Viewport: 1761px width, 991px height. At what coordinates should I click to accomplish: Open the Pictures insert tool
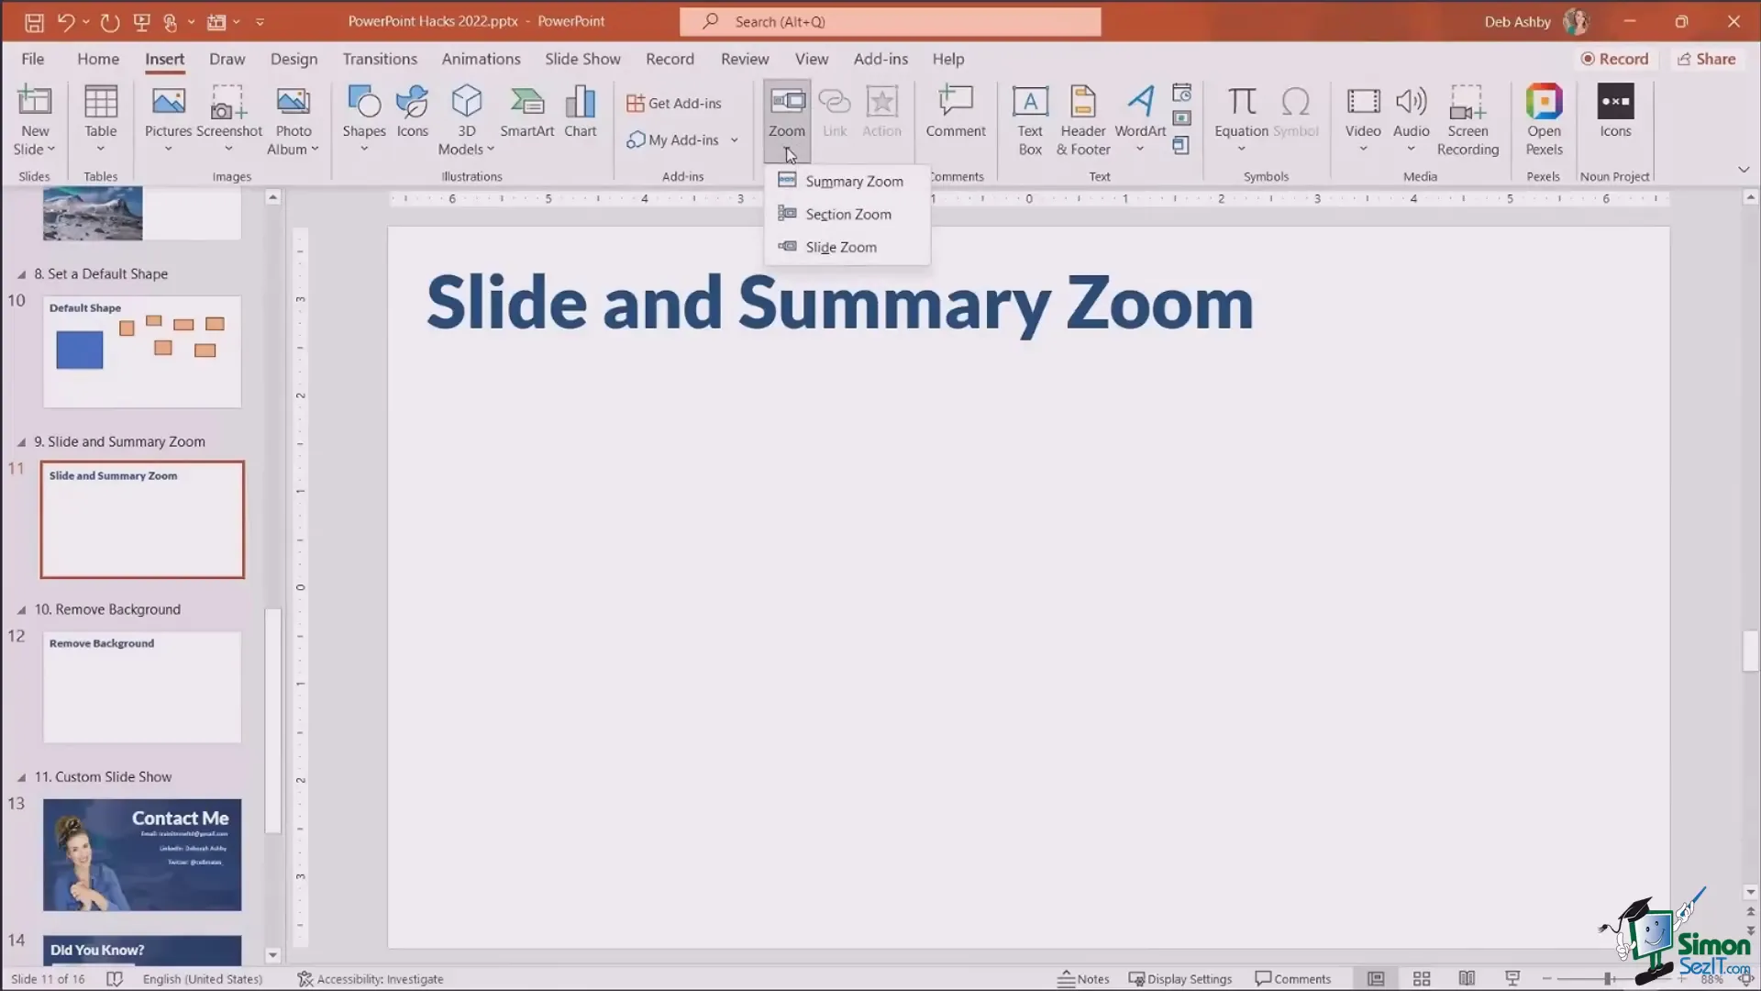tap(168, 121)
